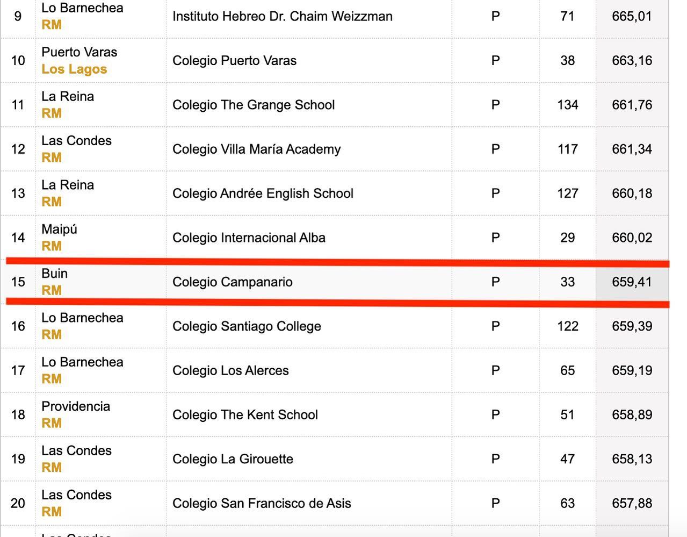Open the Colegio La Girouette entry
Viewport: 687px width, 537px height.
(x=233, y=459)
